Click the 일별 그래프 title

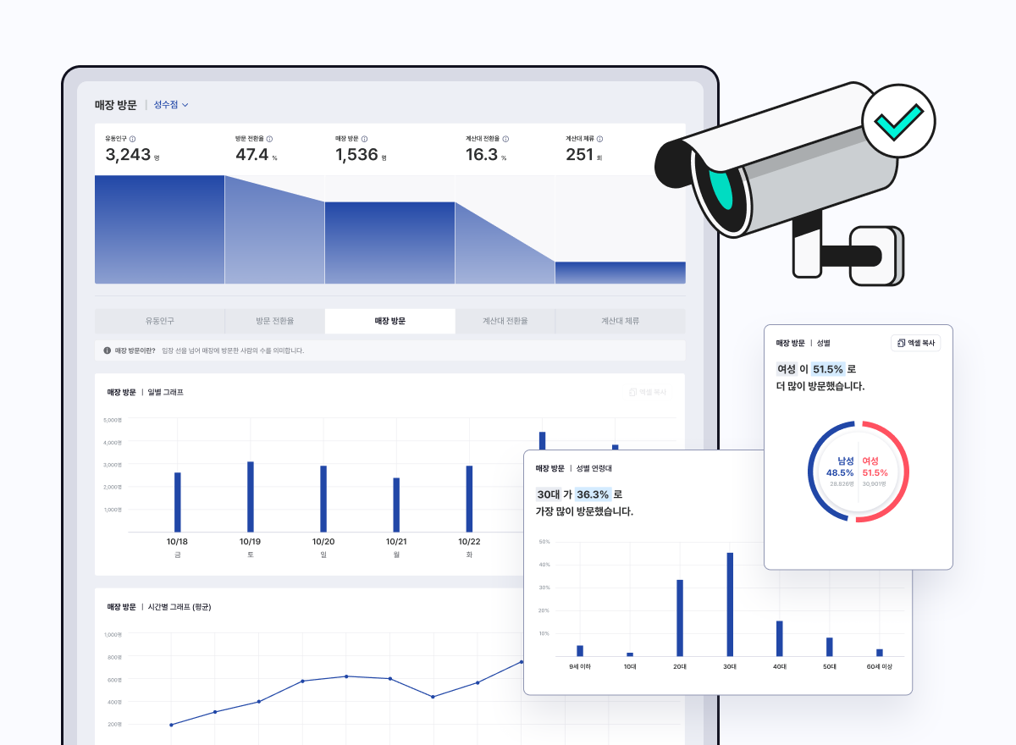point(165,393)
